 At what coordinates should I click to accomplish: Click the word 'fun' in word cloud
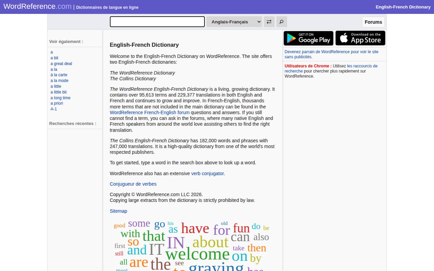[x=241, y=228]
